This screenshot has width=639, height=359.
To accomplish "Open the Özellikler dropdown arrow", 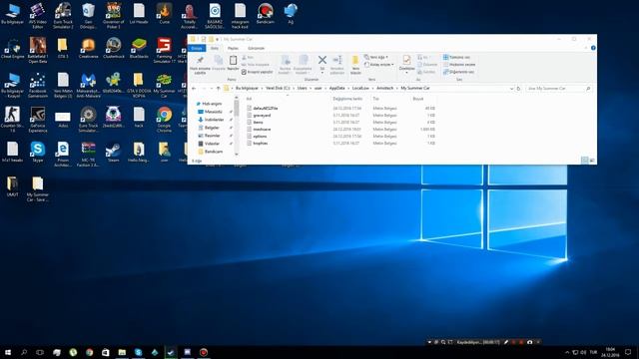I will click(x=406, y=73).
